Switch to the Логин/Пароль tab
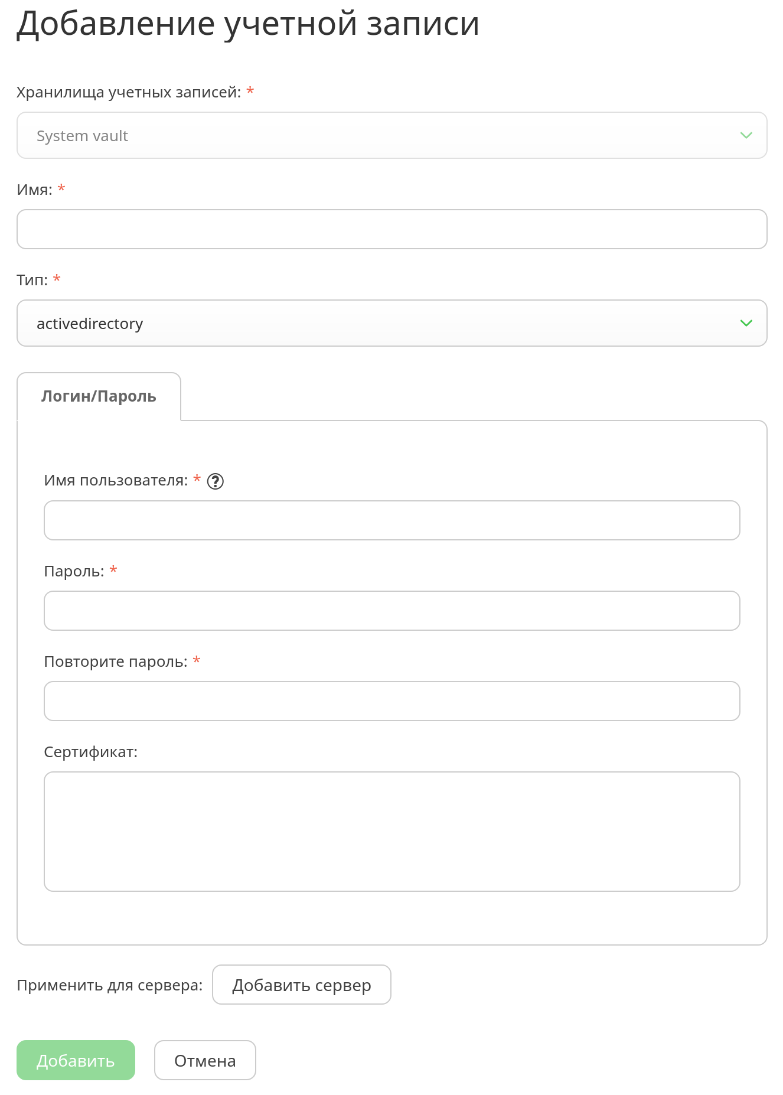Image resolution: width=783 pixels, height=1095 pixels. [99, 396]
